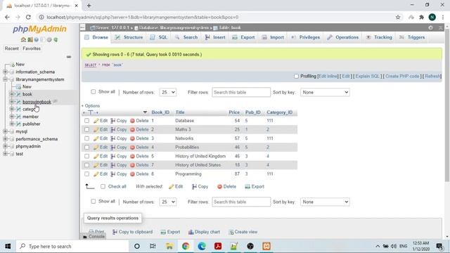The width and height of the screenshot is (450, 253).
Task: Click the Chrome address bar URL
Action: point(143,17)
